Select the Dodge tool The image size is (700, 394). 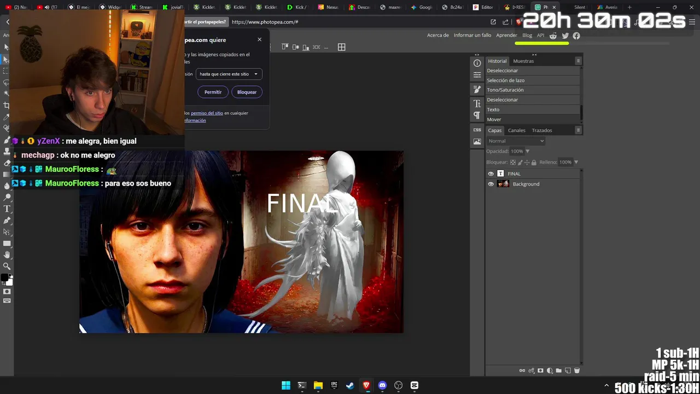tap(7, 198)
